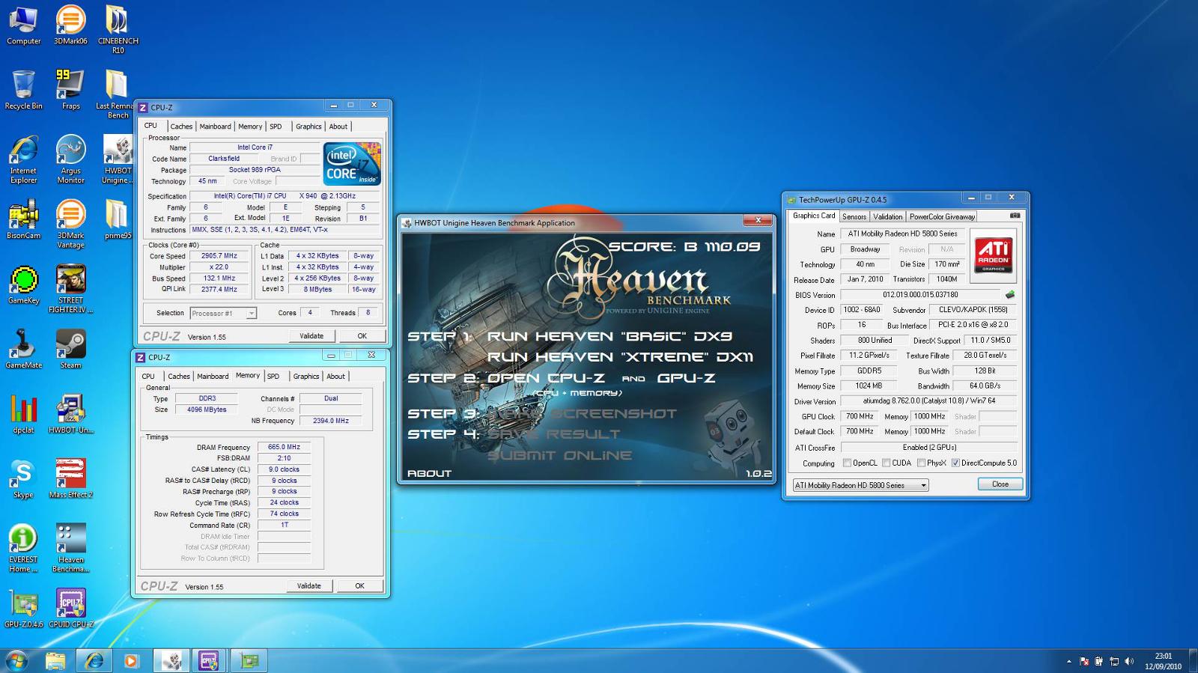Open Windows Explorer from the taskbar
1198x673 pixels.
click(x=55, y=661)
